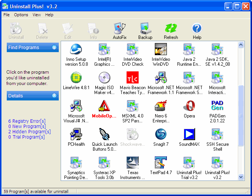This screenshot has height=196, width=252.
Task: Click the greyed Delete toolbar button
Action: (x=42, y=31)
